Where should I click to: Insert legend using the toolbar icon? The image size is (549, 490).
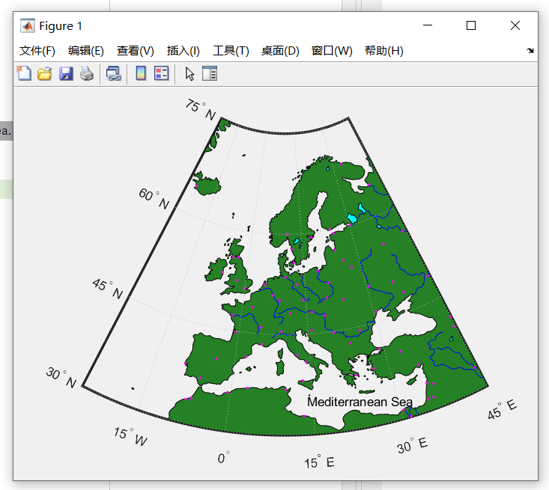162,73
